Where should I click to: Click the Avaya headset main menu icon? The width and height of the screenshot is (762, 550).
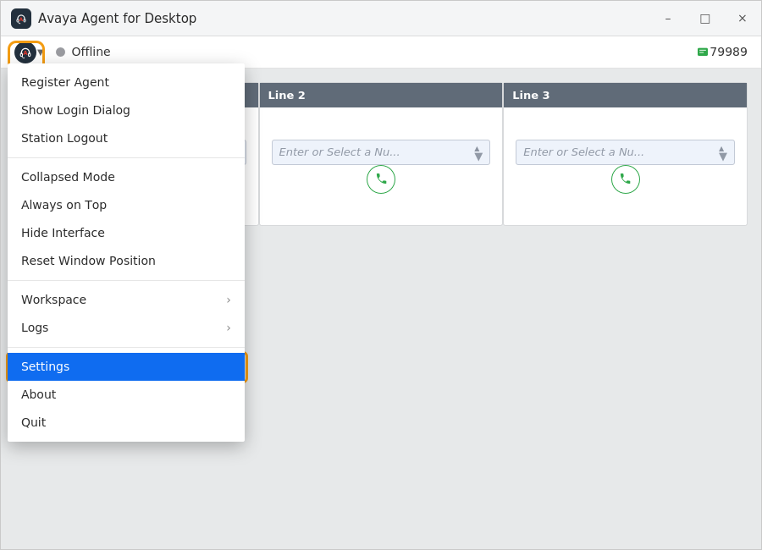(x=25, y=52)
